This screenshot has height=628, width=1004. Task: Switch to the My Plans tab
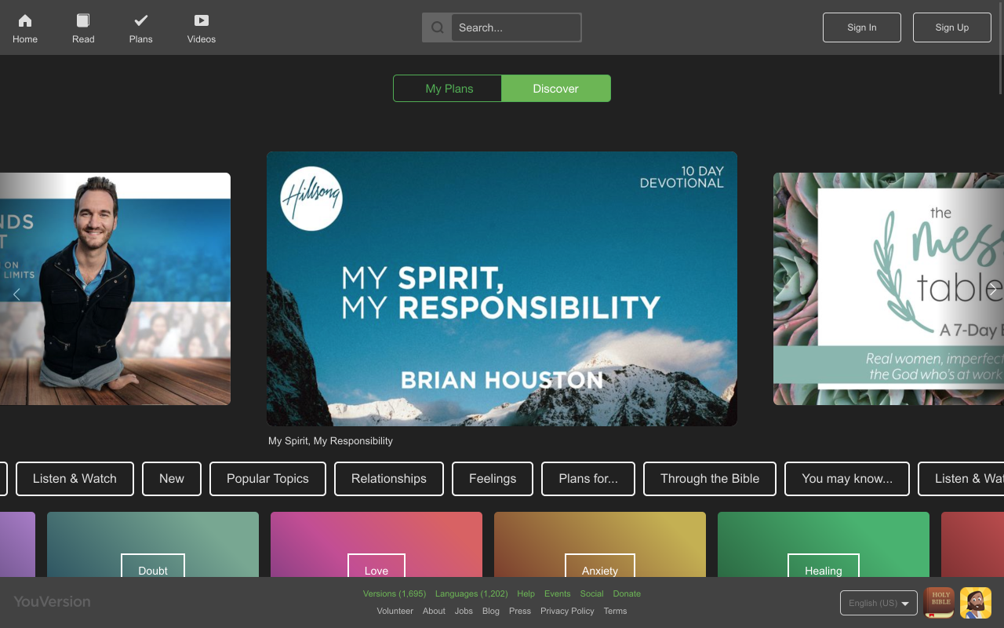click(448, 89)
